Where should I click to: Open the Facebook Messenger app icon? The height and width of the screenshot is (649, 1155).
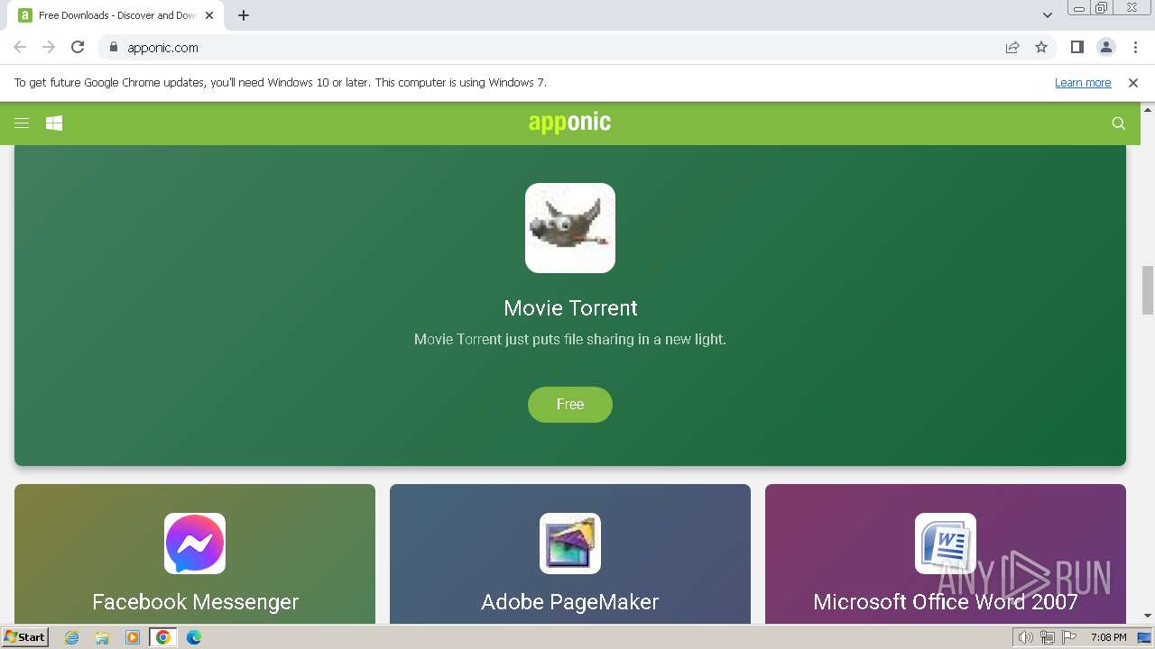click(195, 544)
